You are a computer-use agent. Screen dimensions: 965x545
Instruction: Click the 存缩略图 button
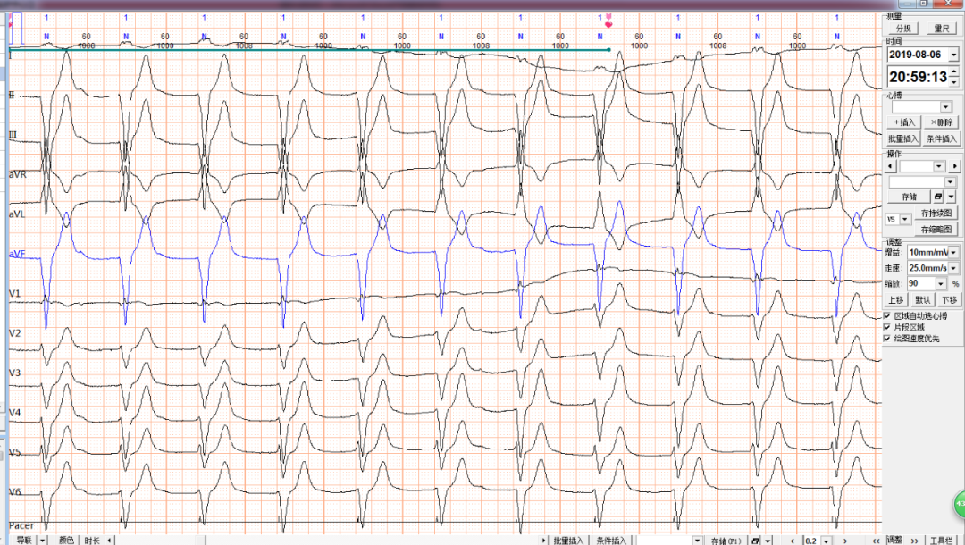(x=936, y=229)
